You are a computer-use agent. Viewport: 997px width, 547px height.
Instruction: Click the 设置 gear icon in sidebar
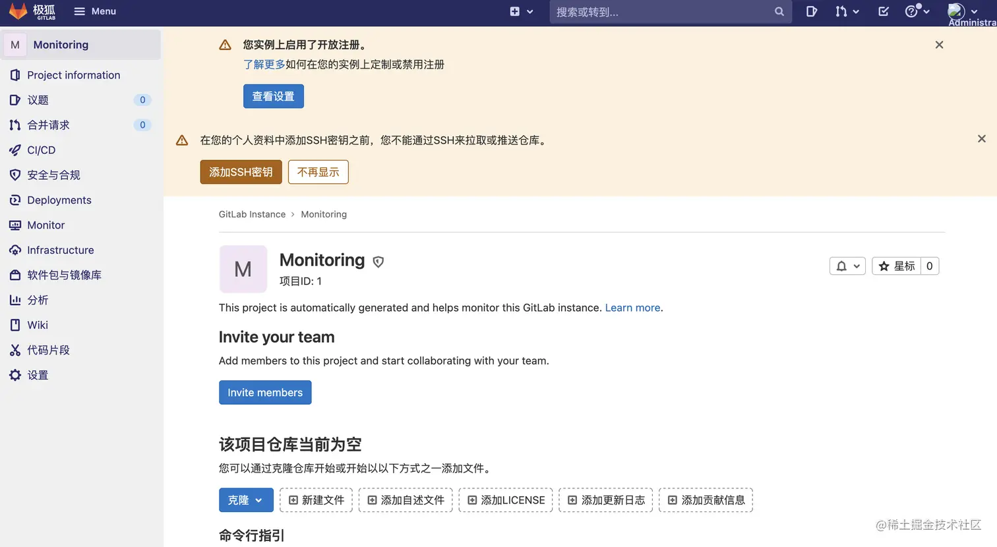click(15, 376)
